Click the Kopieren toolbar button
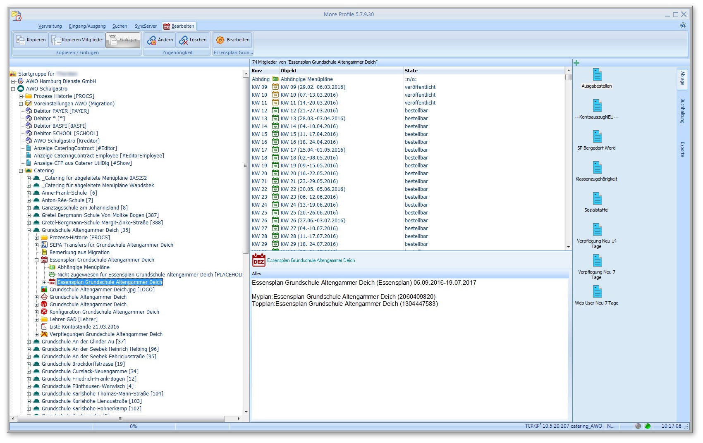 31,40
